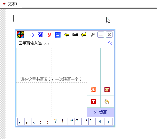Click the red Juhuasuan icon
Viewport: 157px width, 139px height.
point(107,90)
